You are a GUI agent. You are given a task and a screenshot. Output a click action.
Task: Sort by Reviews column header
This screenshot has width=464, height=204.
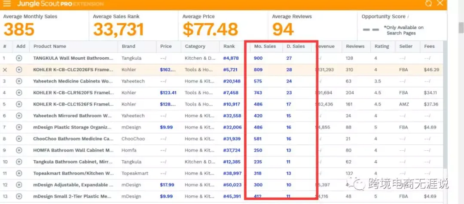point(355,46)
